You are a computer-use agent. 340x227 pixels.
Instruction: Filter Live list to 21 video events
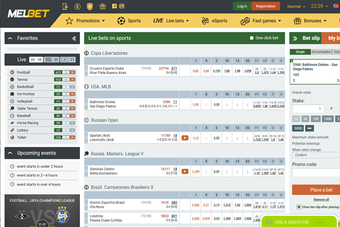click(68, 60)
